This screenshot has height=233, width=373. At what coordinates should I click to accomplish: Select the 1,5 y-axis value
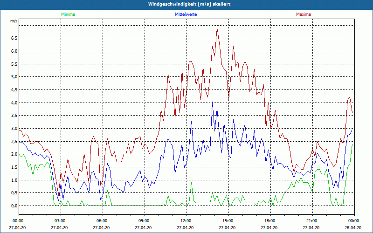click(14, 167)
